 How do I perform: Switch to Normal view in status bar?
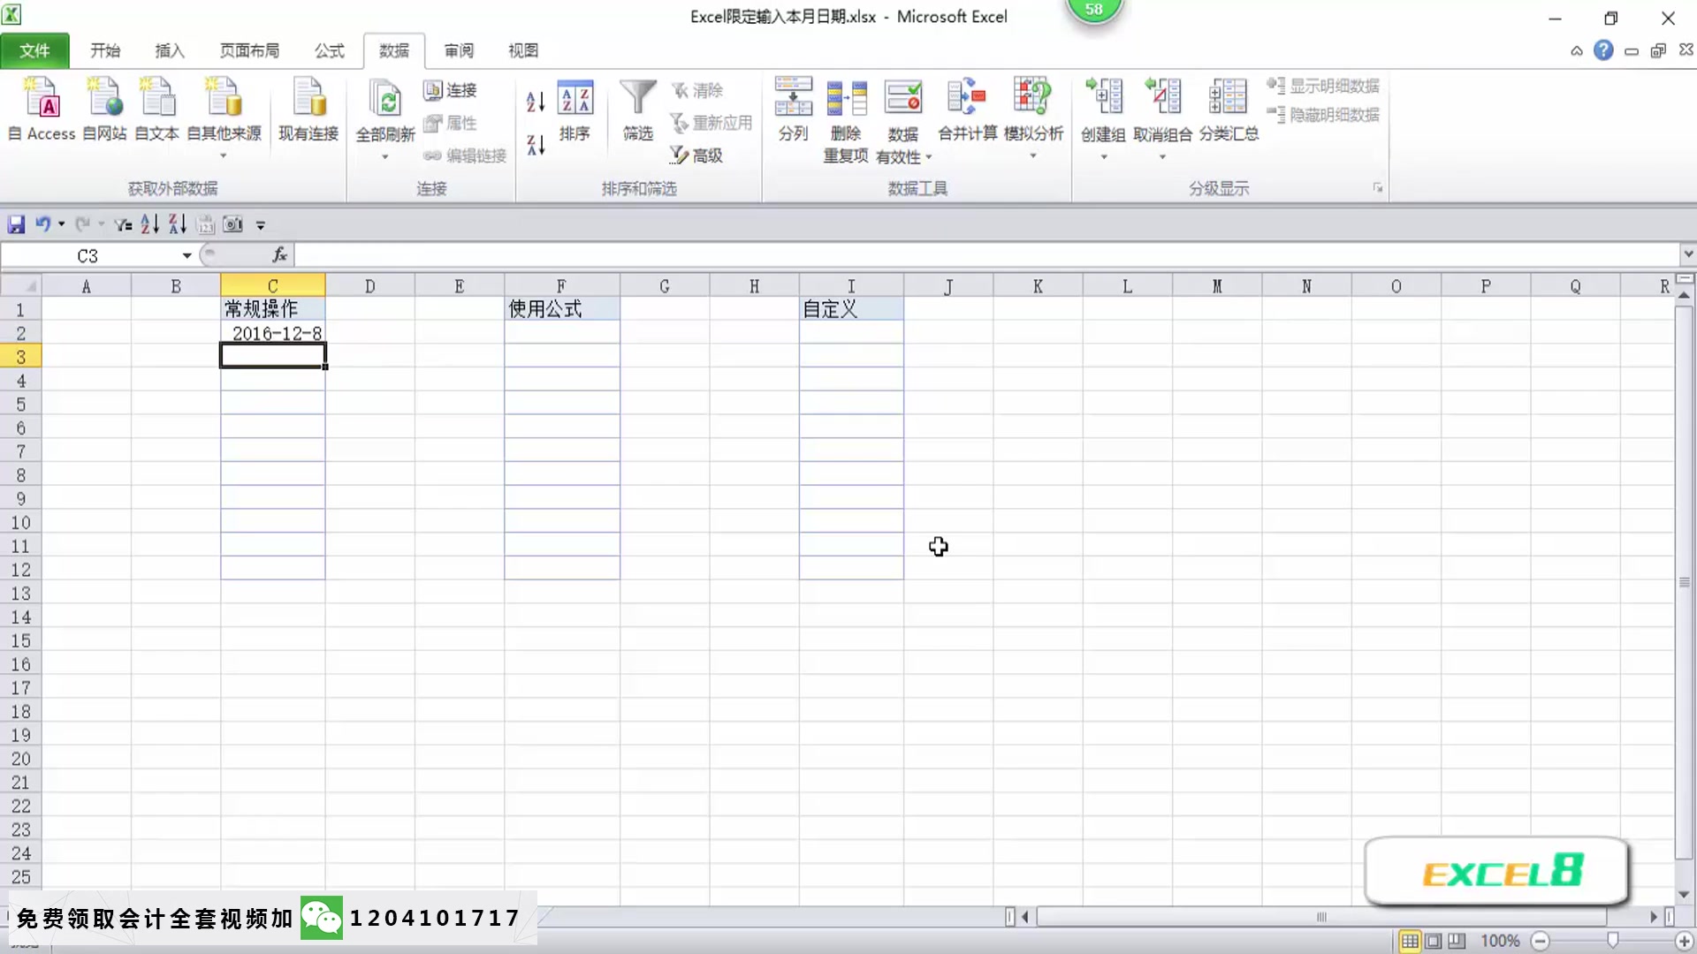(1410, 941)
